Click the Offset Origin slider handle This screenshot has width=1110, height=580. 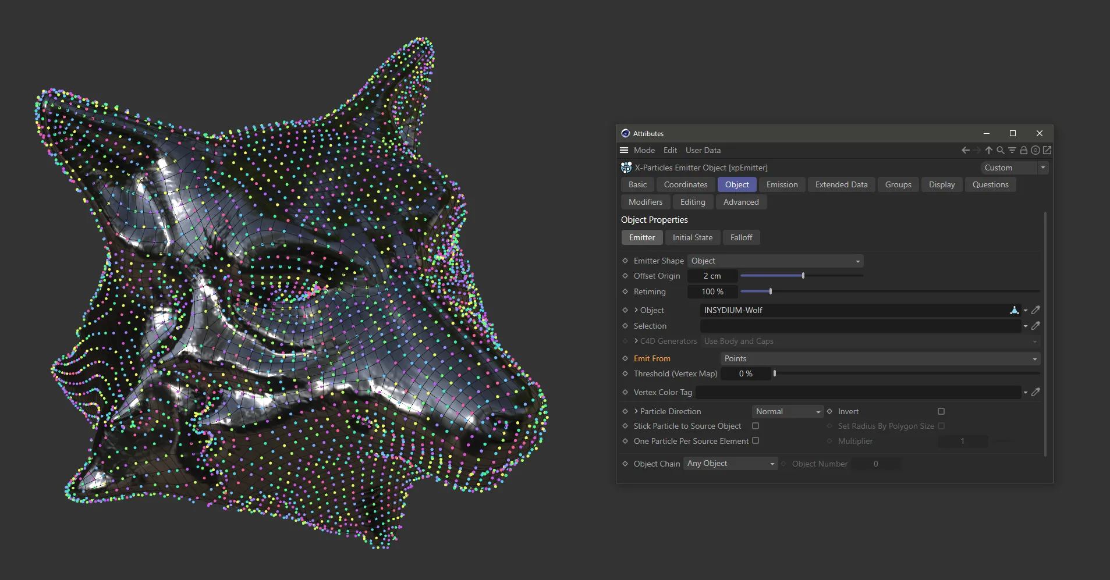[x=803, y=276]
